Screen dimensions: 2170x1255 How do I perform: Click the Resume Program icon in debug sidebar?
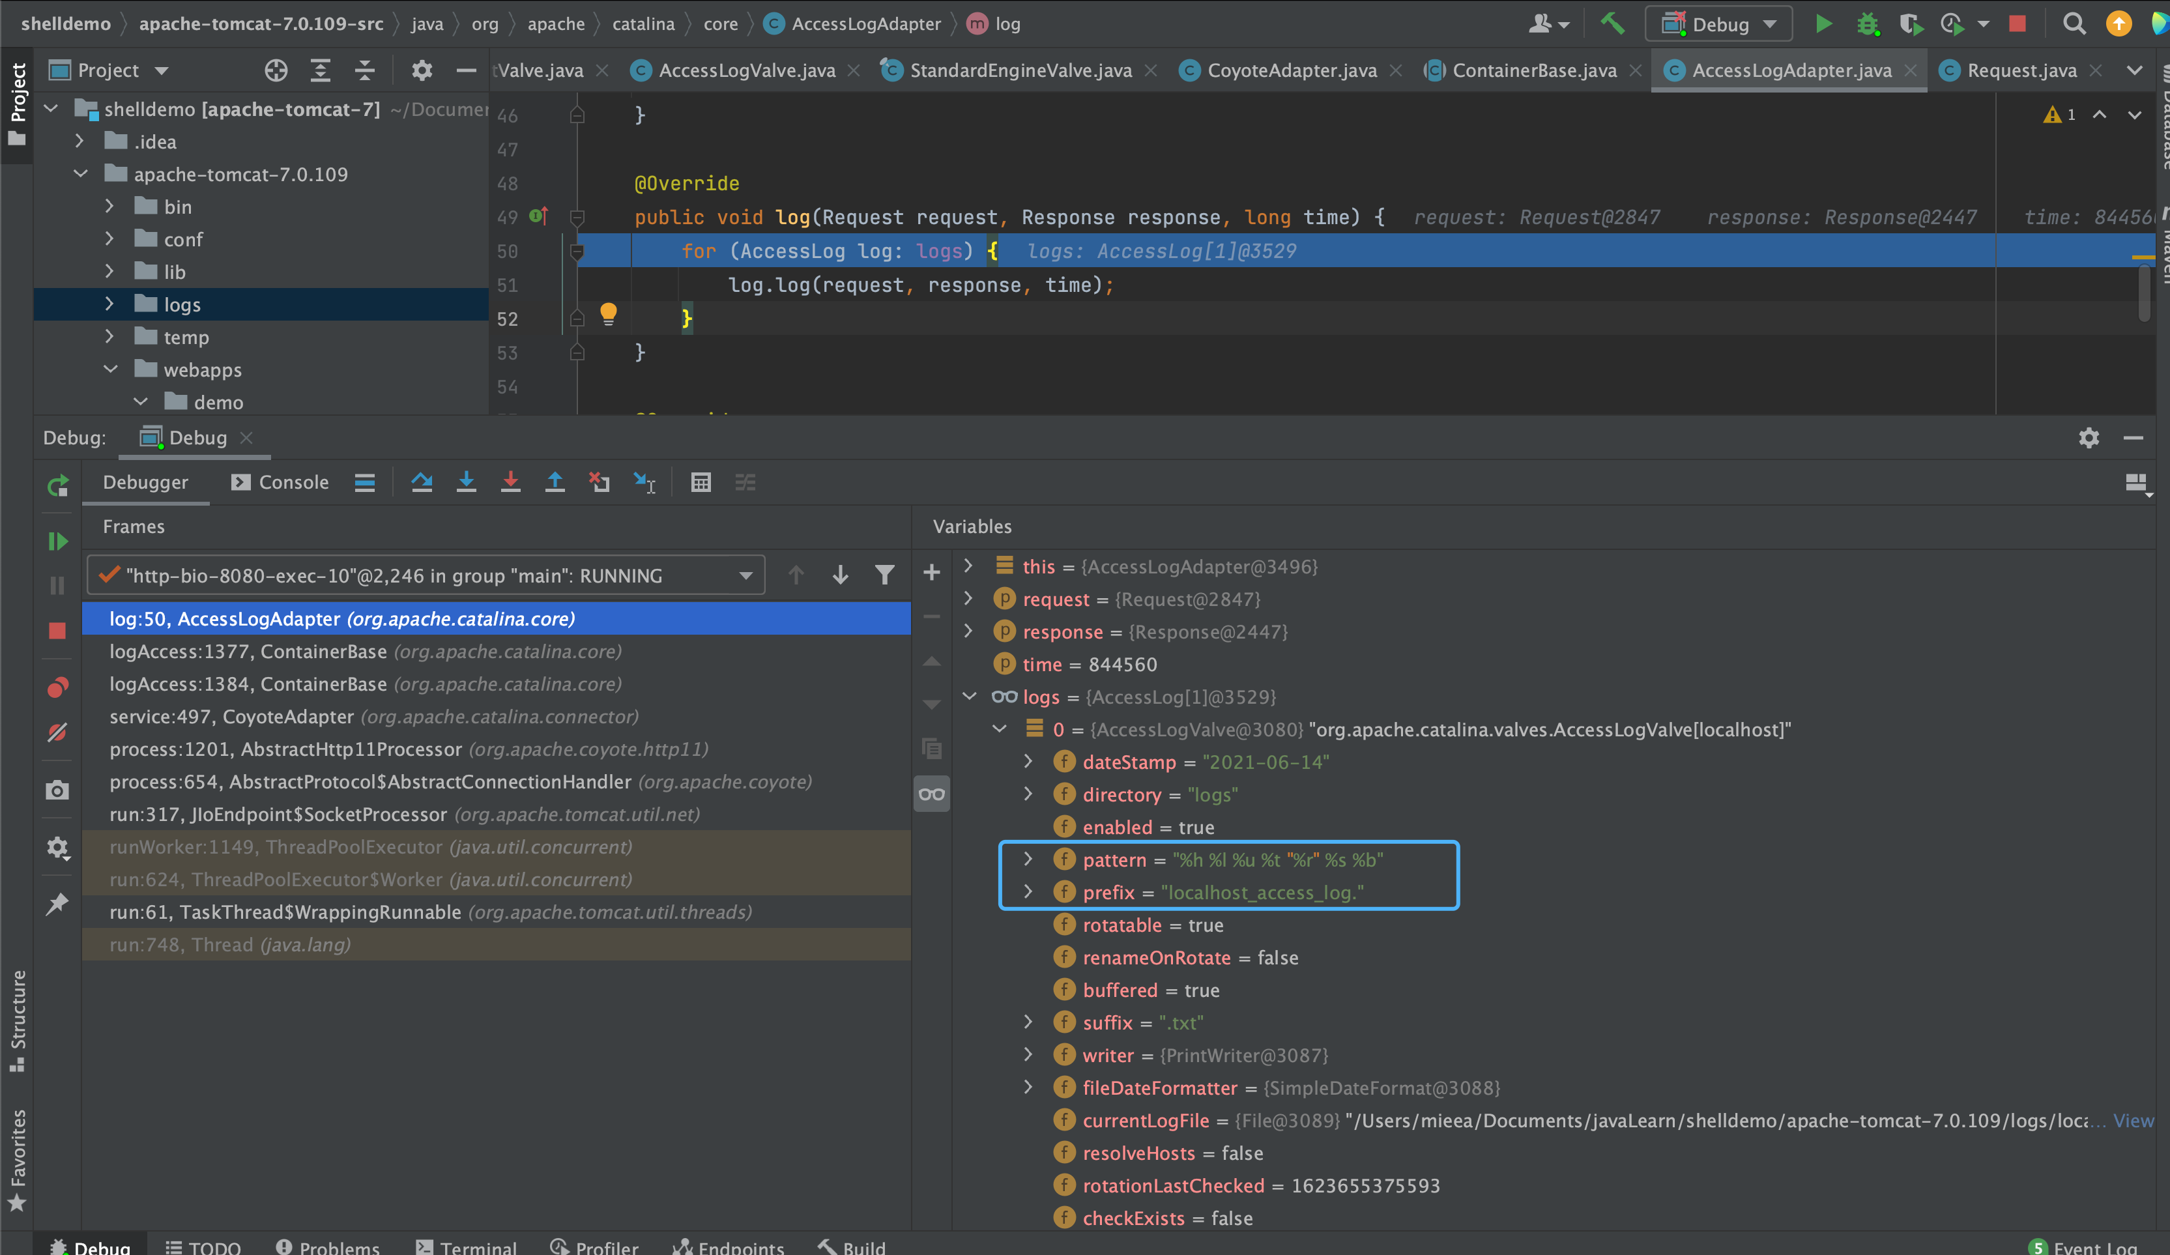(x=58, y=541)
